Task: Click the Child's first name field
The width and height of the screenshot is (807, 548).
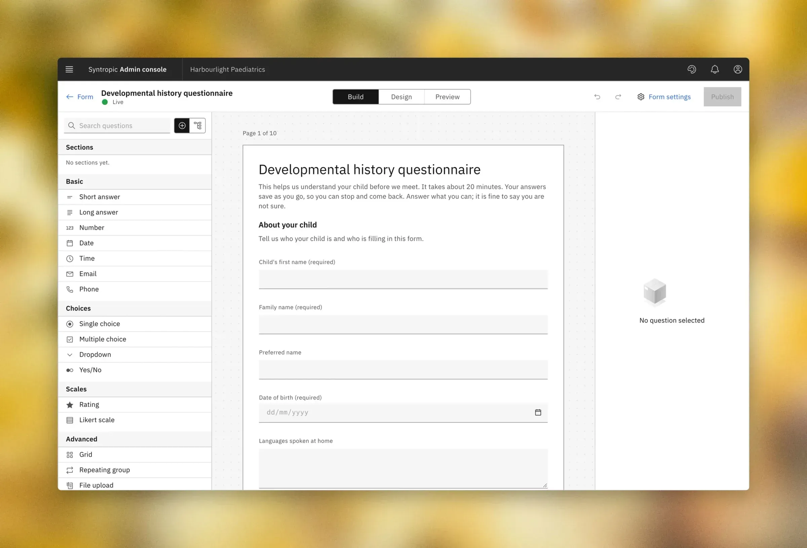Action: [x=403, y=280]
